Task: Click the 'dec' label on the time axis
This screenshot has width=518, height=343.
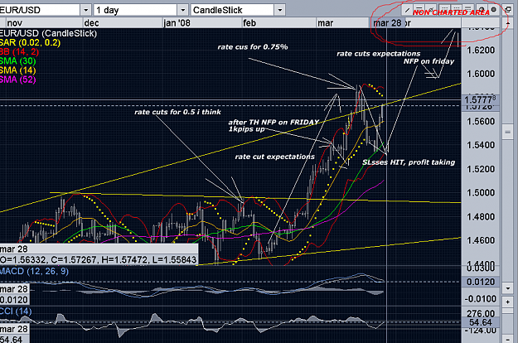Action: [91, 23]
